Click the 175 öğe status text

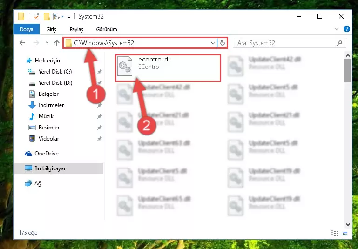[28, 233]
